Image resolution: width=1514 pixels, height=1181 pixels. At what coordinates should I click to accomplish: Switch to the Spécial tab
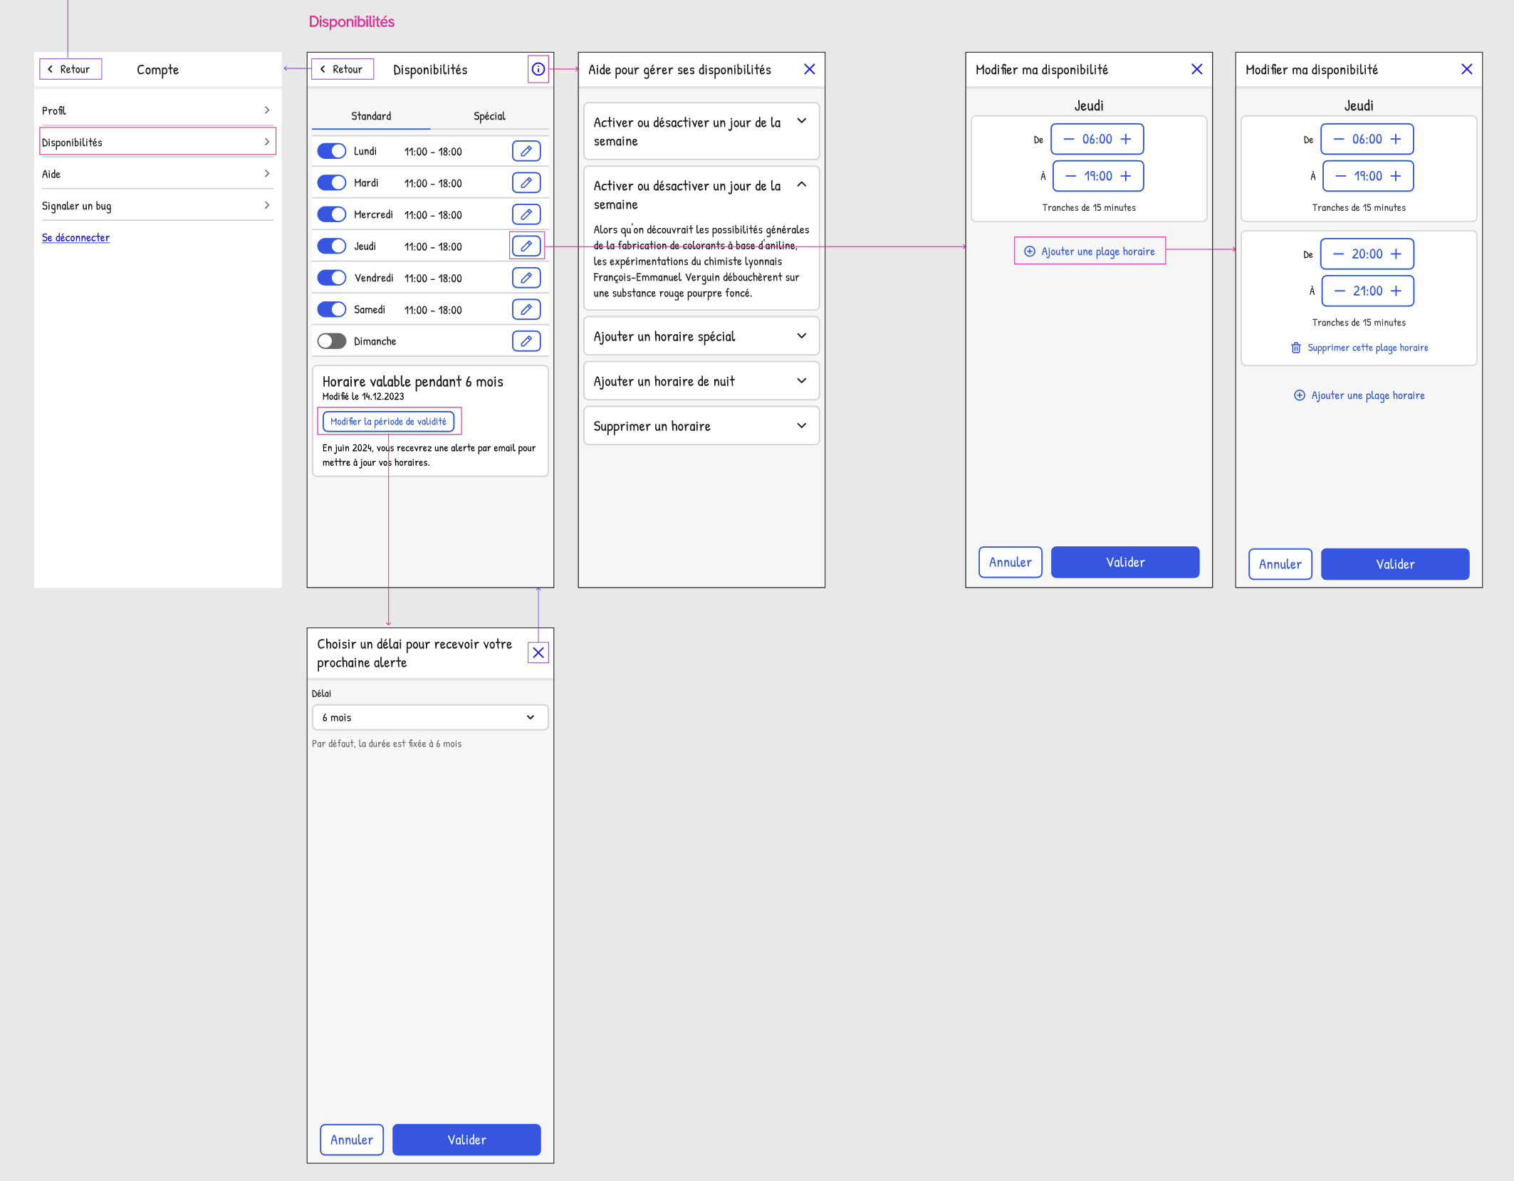click(489, 116)
